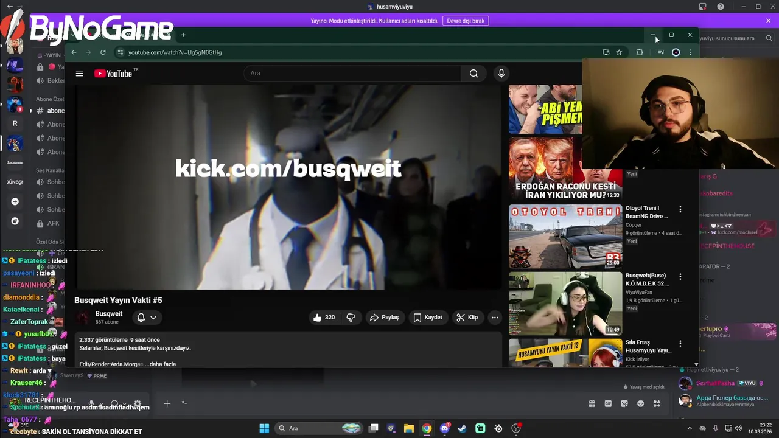
Task: Add a server with Discord plus icon
Action: 15,201
